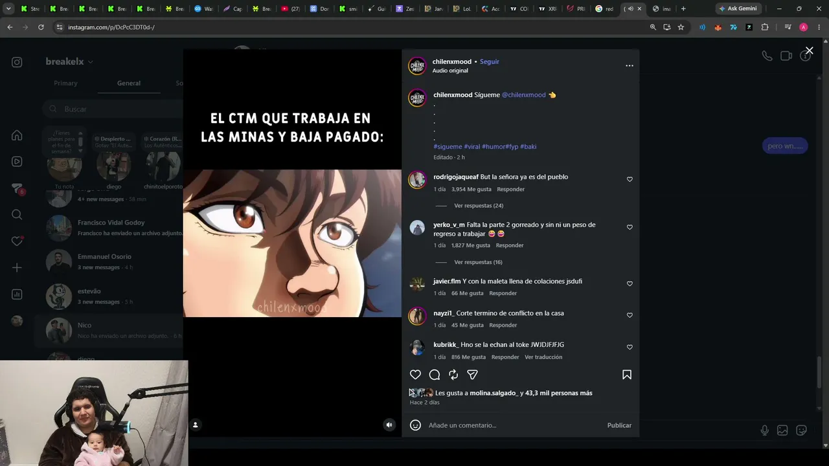Switch to the General inbox tab

[x=129, y=83]
